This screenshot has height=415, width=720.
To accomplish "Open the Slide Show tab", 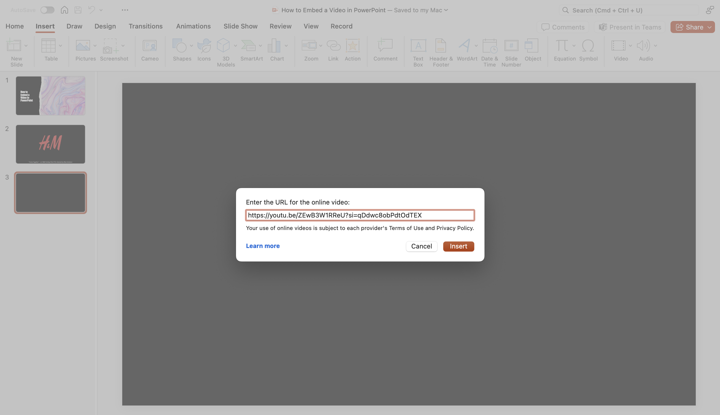I will click(x=240, y=26).
